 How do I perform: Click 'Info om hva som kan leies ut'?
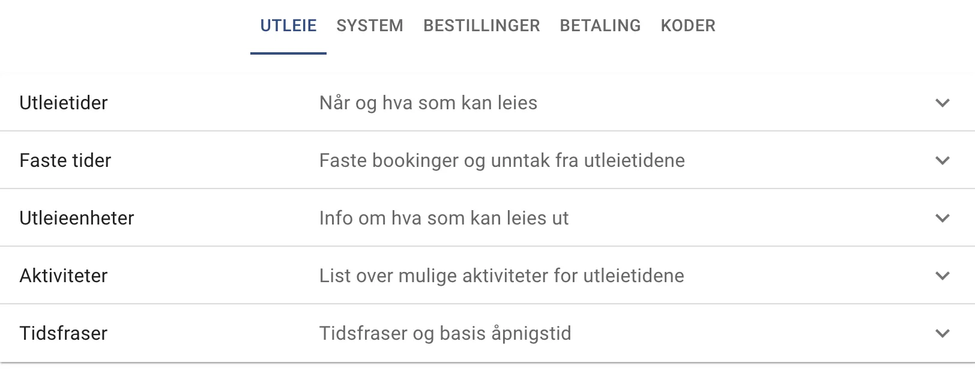pyautogui.click(x=443, y=218)
